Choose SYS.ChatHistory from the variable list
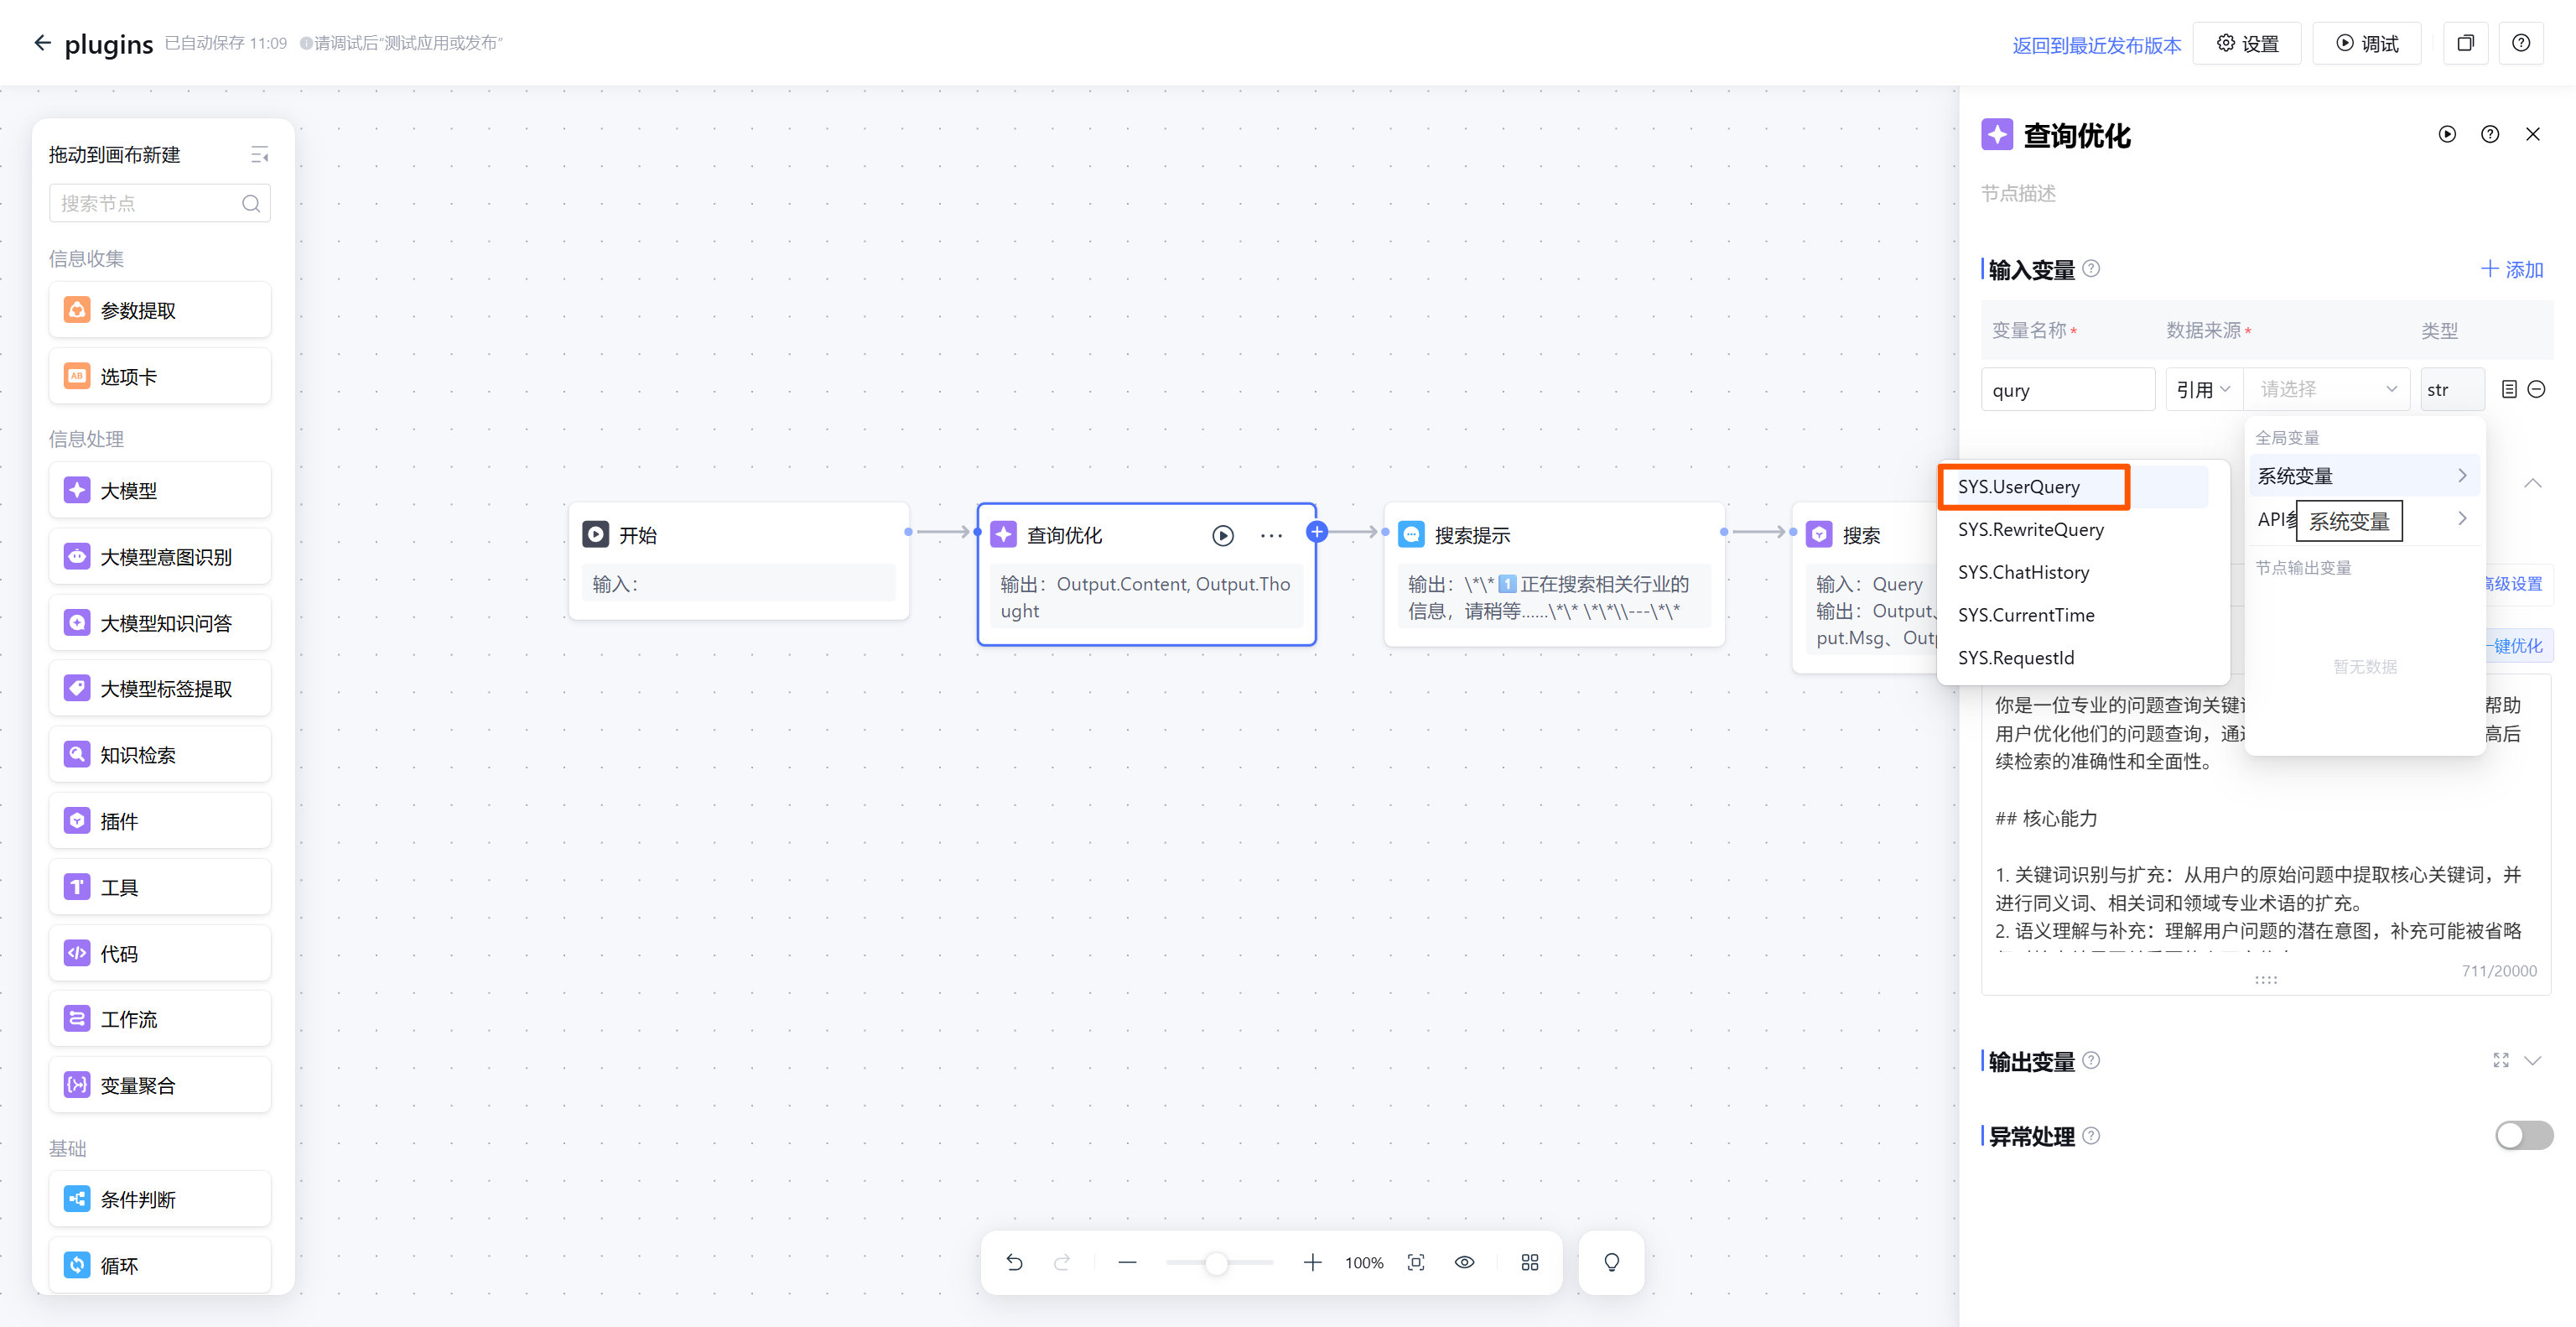Screen dimensions: 2576x1327 (2023, 572)
